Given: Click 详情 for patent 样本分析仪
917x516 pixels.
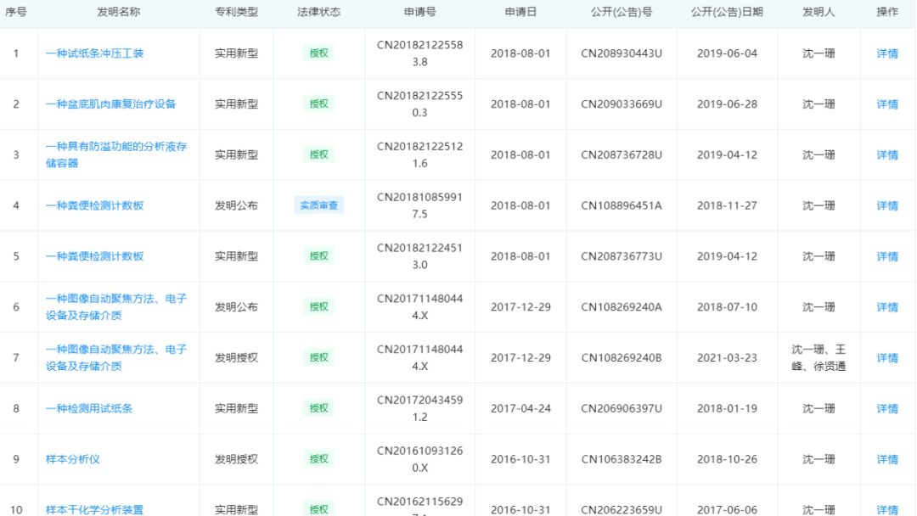Looking at the screenshot, I should pyautogui.click(x=886, y=458).
